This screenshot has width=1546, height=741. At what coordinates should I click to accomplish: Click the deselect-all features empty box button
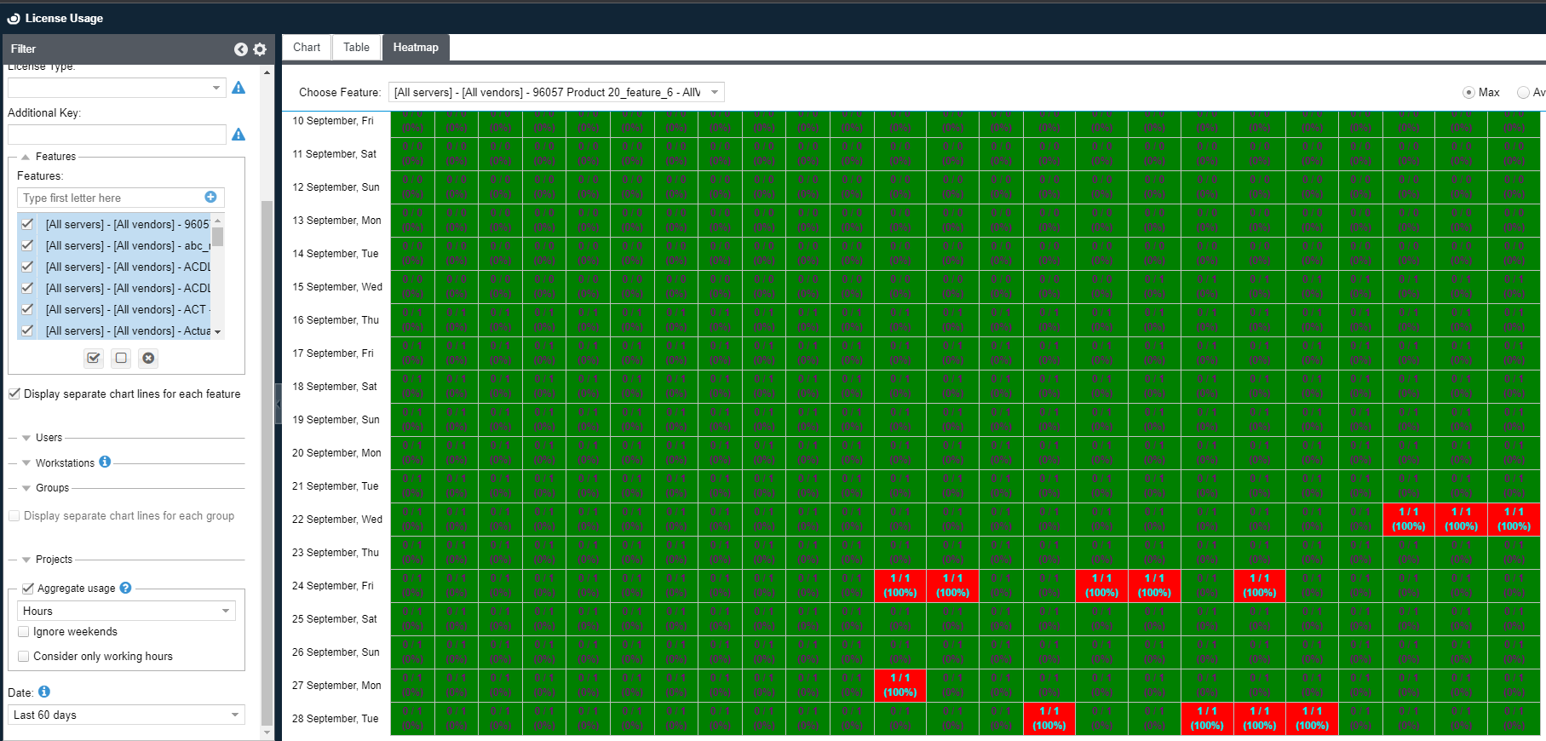click(121, 359)
